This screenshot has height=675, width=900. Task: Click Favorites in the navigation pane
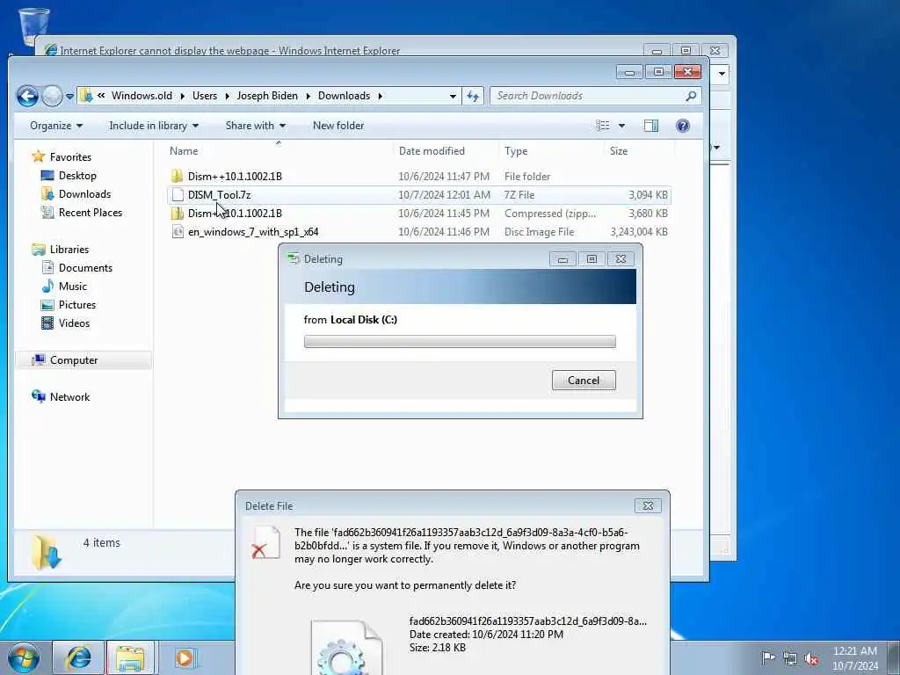point(70,156)
